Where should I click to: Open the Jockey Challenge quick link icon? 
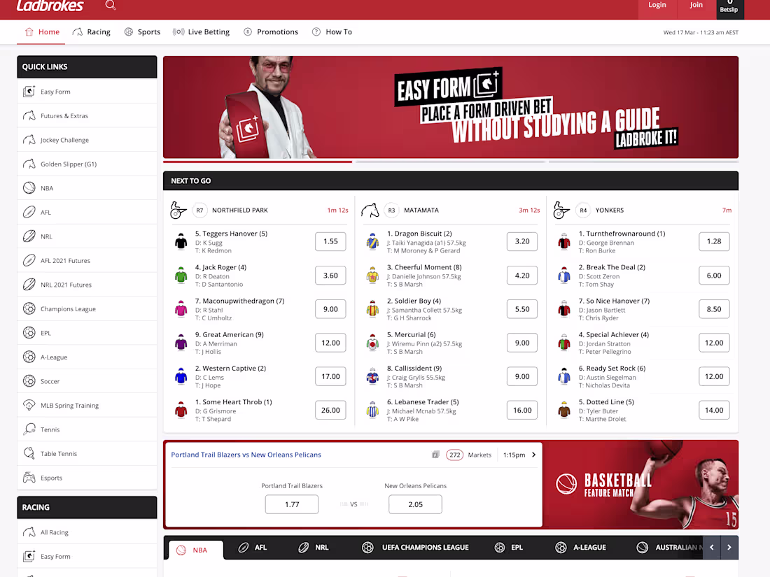(29, 139)
